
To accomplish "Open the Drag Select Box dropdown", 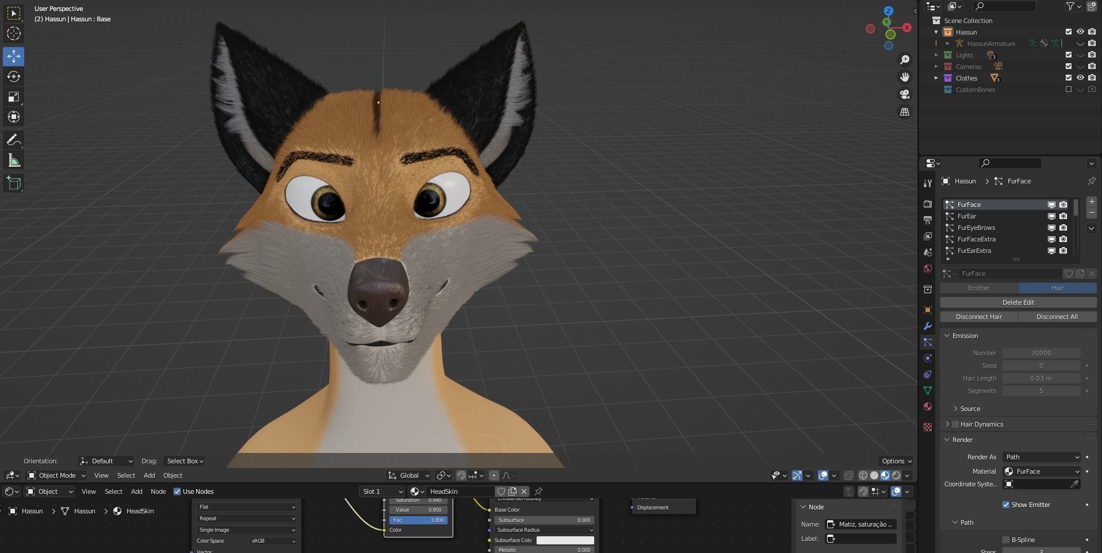I will point(185,461).
